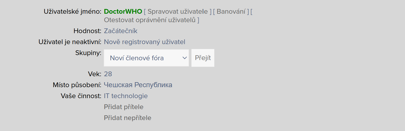Screen dimensions: 405x131
Task: Open the Banování link
Action: point(231,11)
